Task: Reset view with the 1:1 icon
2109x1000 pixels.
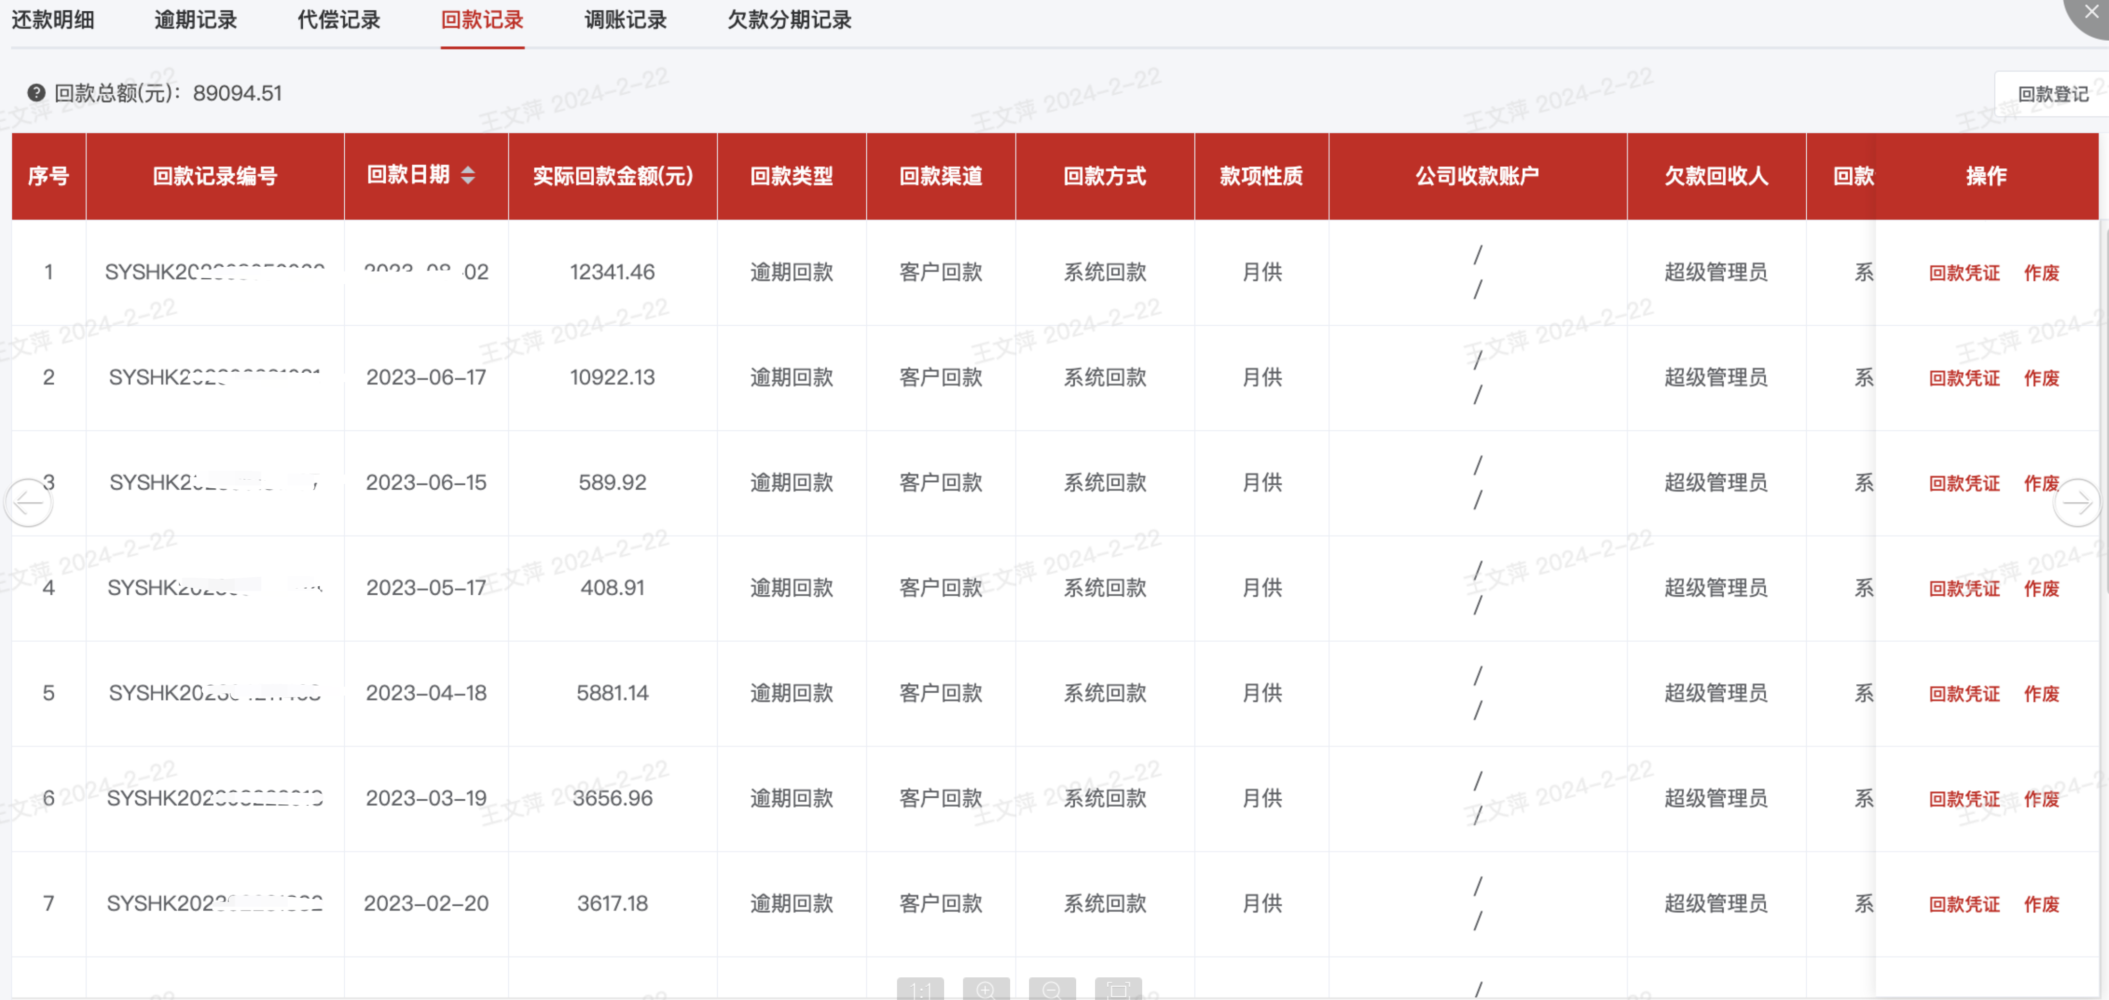Action: (x=920, y=989)
